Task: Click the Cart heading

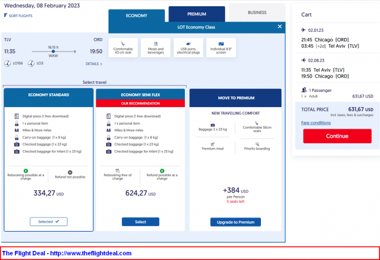Action: [306, 15]
